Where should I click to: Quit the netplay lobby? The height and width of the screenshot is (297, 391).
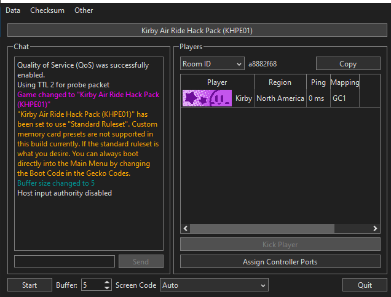point(365,285)
